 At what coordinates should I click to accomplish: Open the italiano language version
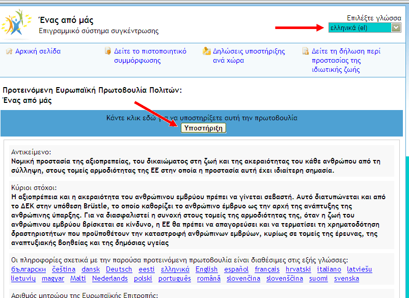tap(329, 269)
